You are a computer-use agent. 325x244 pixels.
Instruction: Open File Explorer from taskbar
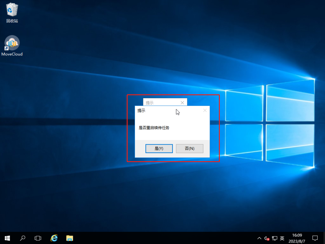click(70, 238)
